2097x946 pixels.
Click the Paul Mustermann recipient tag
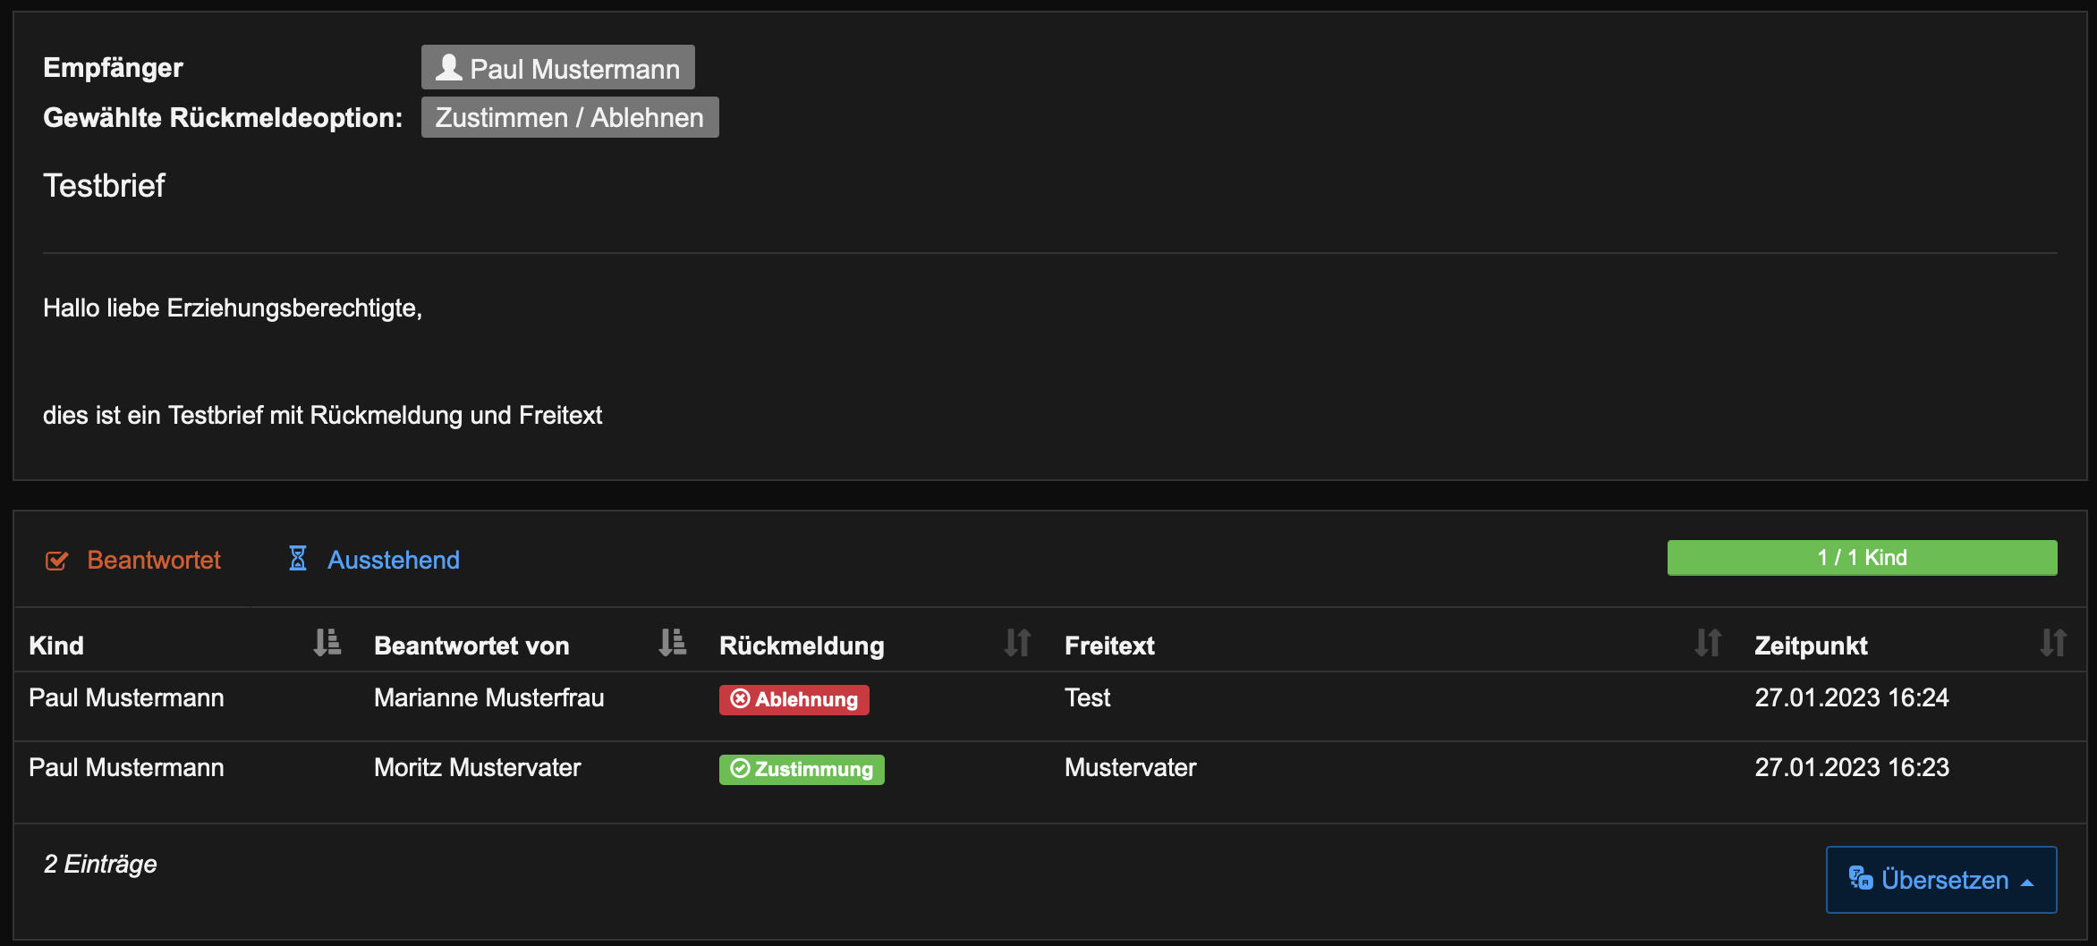pos(557,68)
